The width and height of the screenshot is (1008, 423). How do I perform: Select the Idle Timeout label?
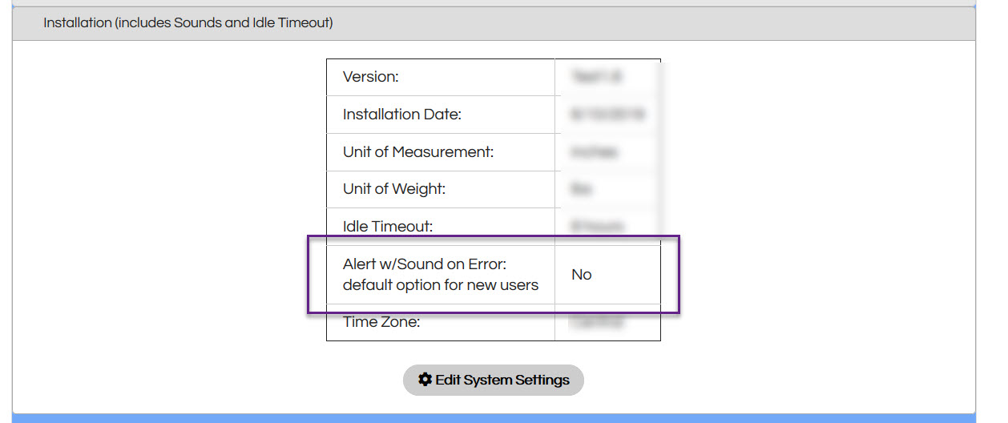[x=388, y=227]
